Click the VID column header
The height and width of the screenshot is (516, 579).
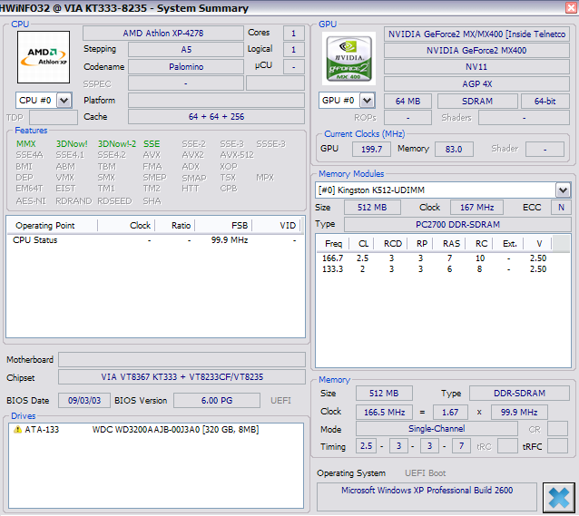coord(276,226)
